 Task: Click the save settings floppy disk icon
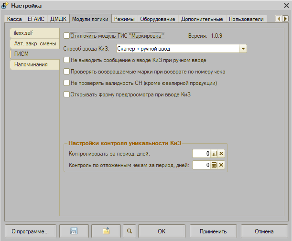tap(74, 231)
